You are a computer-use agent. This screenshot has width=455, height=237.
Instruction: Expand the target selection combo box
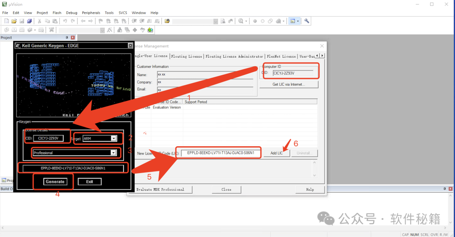pyautogui.click(x=102, y=30)
